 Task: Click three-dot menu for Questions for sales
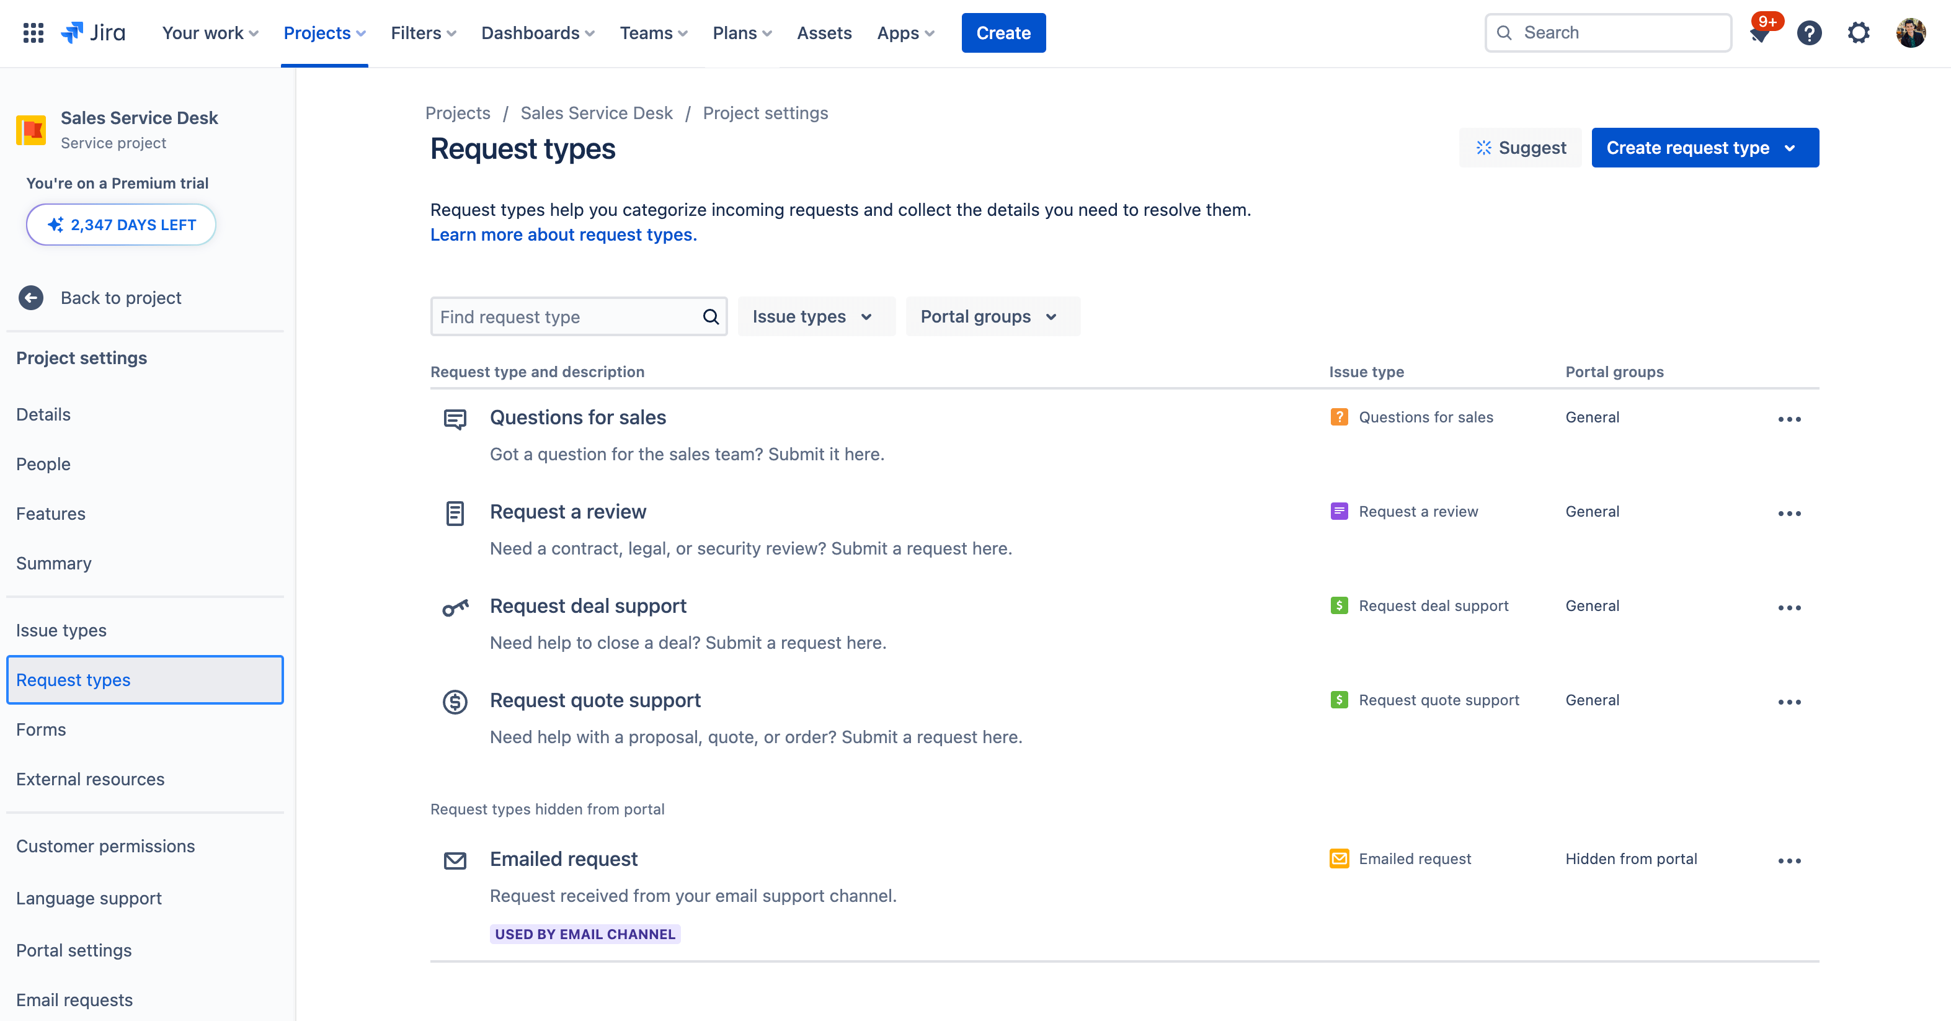point(1789,417)
